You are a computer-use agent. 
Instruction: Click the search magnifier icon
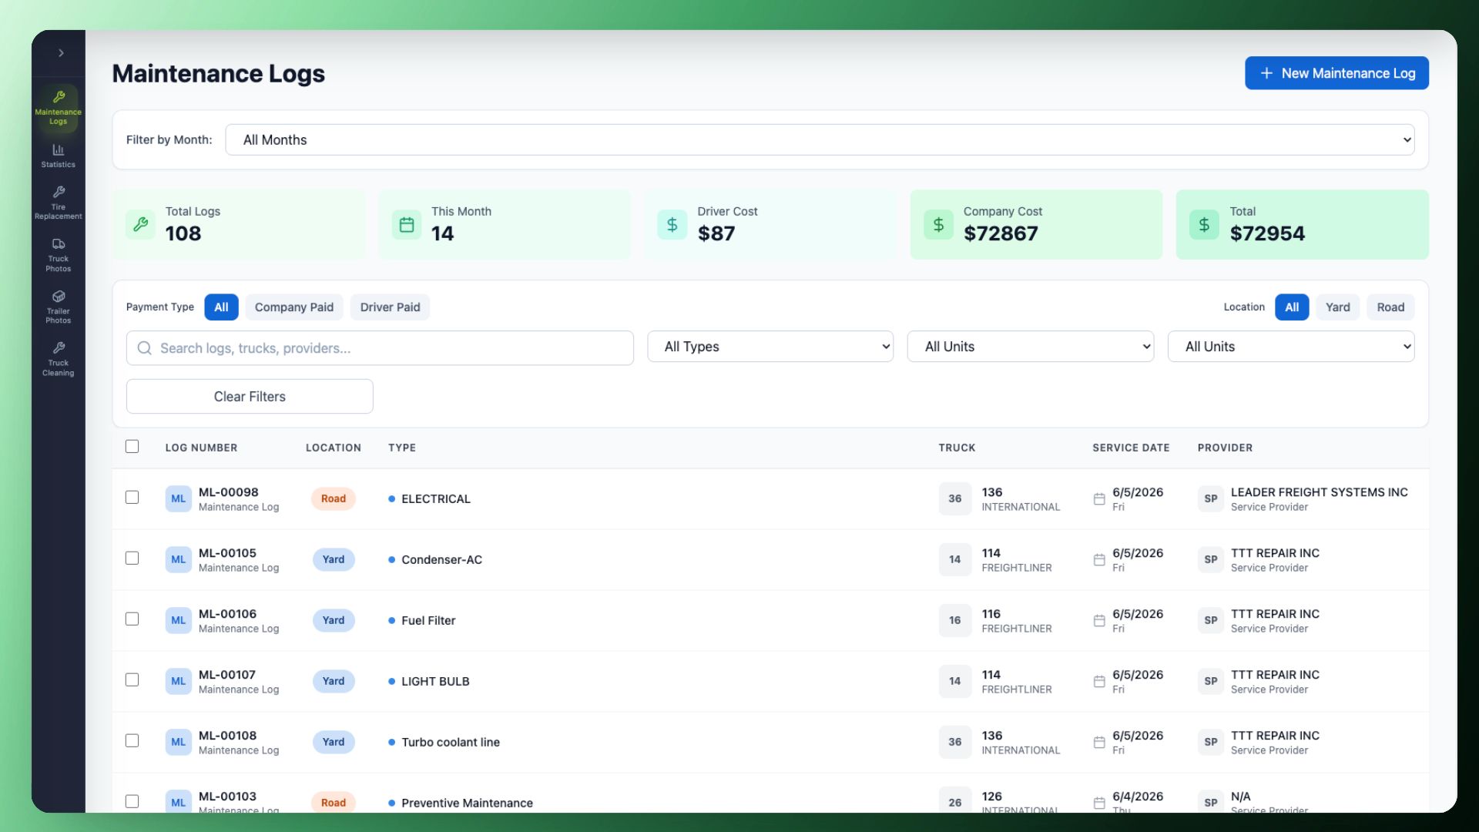click(x=144, y=348)
